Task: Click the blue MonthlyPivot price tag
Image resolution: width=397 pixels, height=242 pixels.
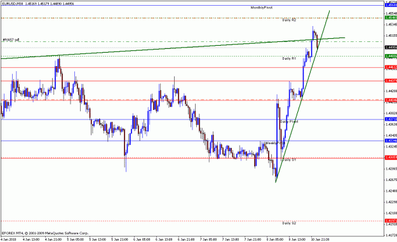Action: coord(391,5)
